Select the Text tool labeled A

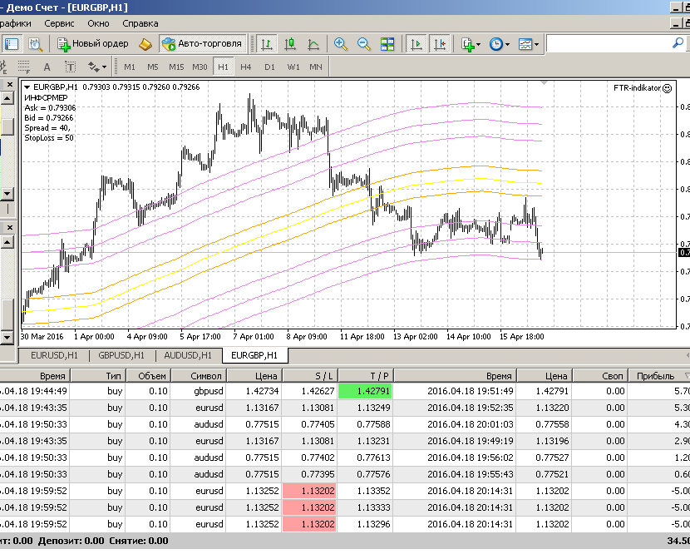pyautogui.click(x=47, y=67)
